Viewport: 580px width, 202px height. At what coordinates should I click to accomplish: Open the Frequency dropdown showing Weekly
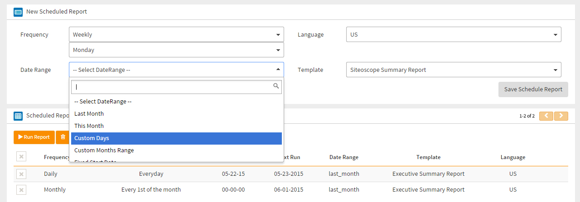[176, 34]
